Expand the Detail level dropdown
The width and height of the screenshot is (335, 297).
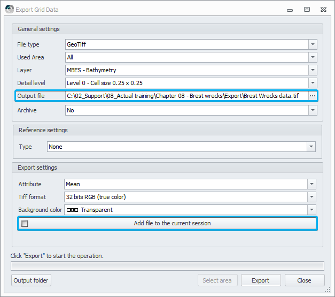click(313, 83)
